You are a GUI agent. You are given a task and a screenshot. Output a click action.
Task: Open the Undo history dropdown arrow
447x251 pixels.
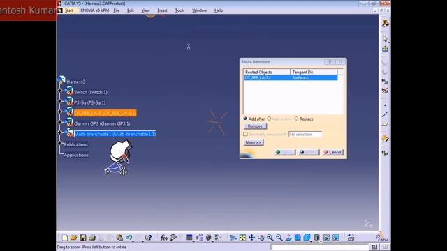coord(133,241)
